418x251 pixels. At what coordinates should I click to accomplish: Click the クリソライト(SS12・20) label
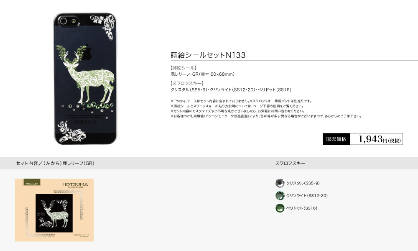click(x=307, y=195)
